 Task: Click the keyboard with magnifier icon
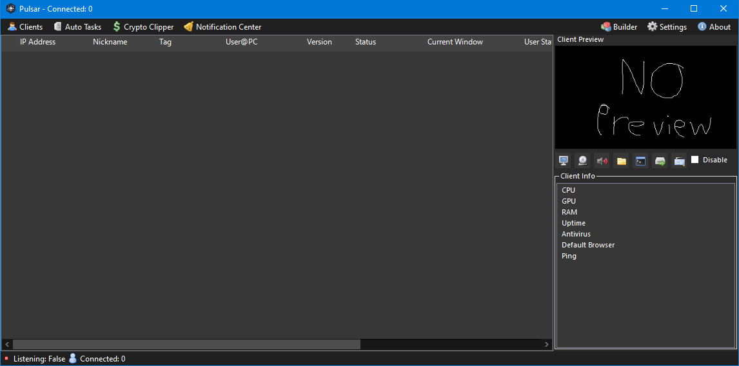coord(679,160)
